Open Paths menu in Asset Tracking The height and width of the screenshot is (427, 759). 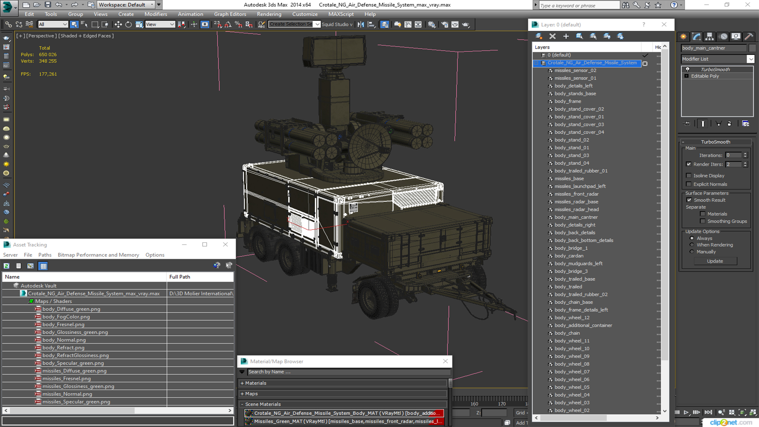[45, 255]
